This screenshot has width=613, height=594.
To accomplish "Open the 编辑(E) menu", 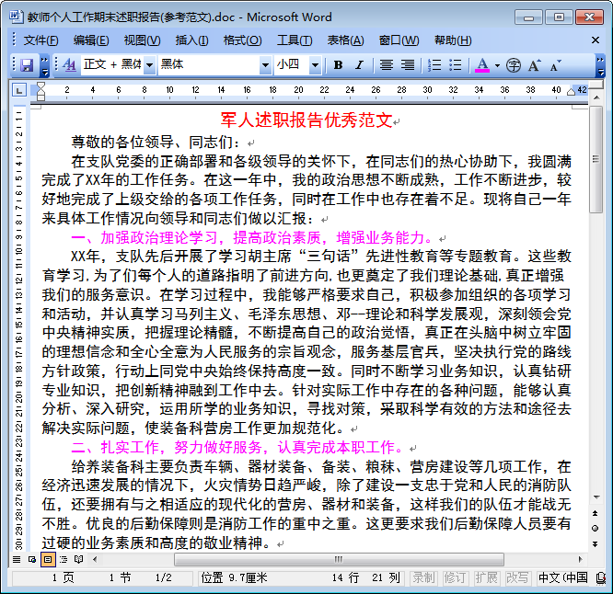I will pyautogui.click(x=91, y=40).
